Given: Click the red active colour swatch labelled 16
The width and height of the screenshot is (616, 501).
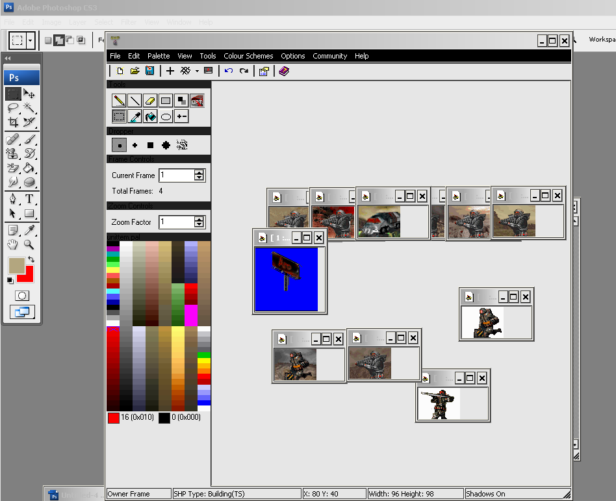Looking at the screenshot, I should coord(114,418).
